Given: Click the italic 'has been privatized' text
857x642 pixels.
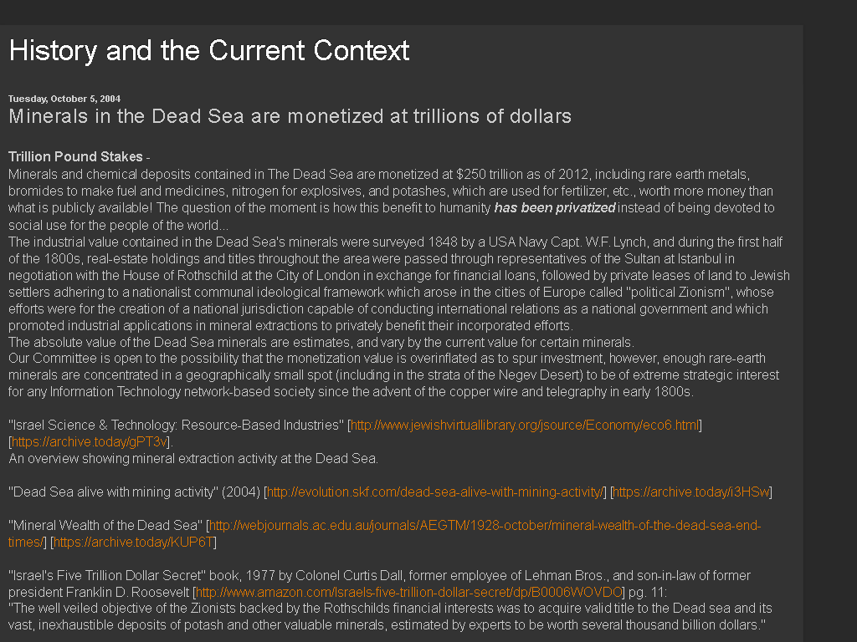Looking at the screenshot, I should click(555, 208).
